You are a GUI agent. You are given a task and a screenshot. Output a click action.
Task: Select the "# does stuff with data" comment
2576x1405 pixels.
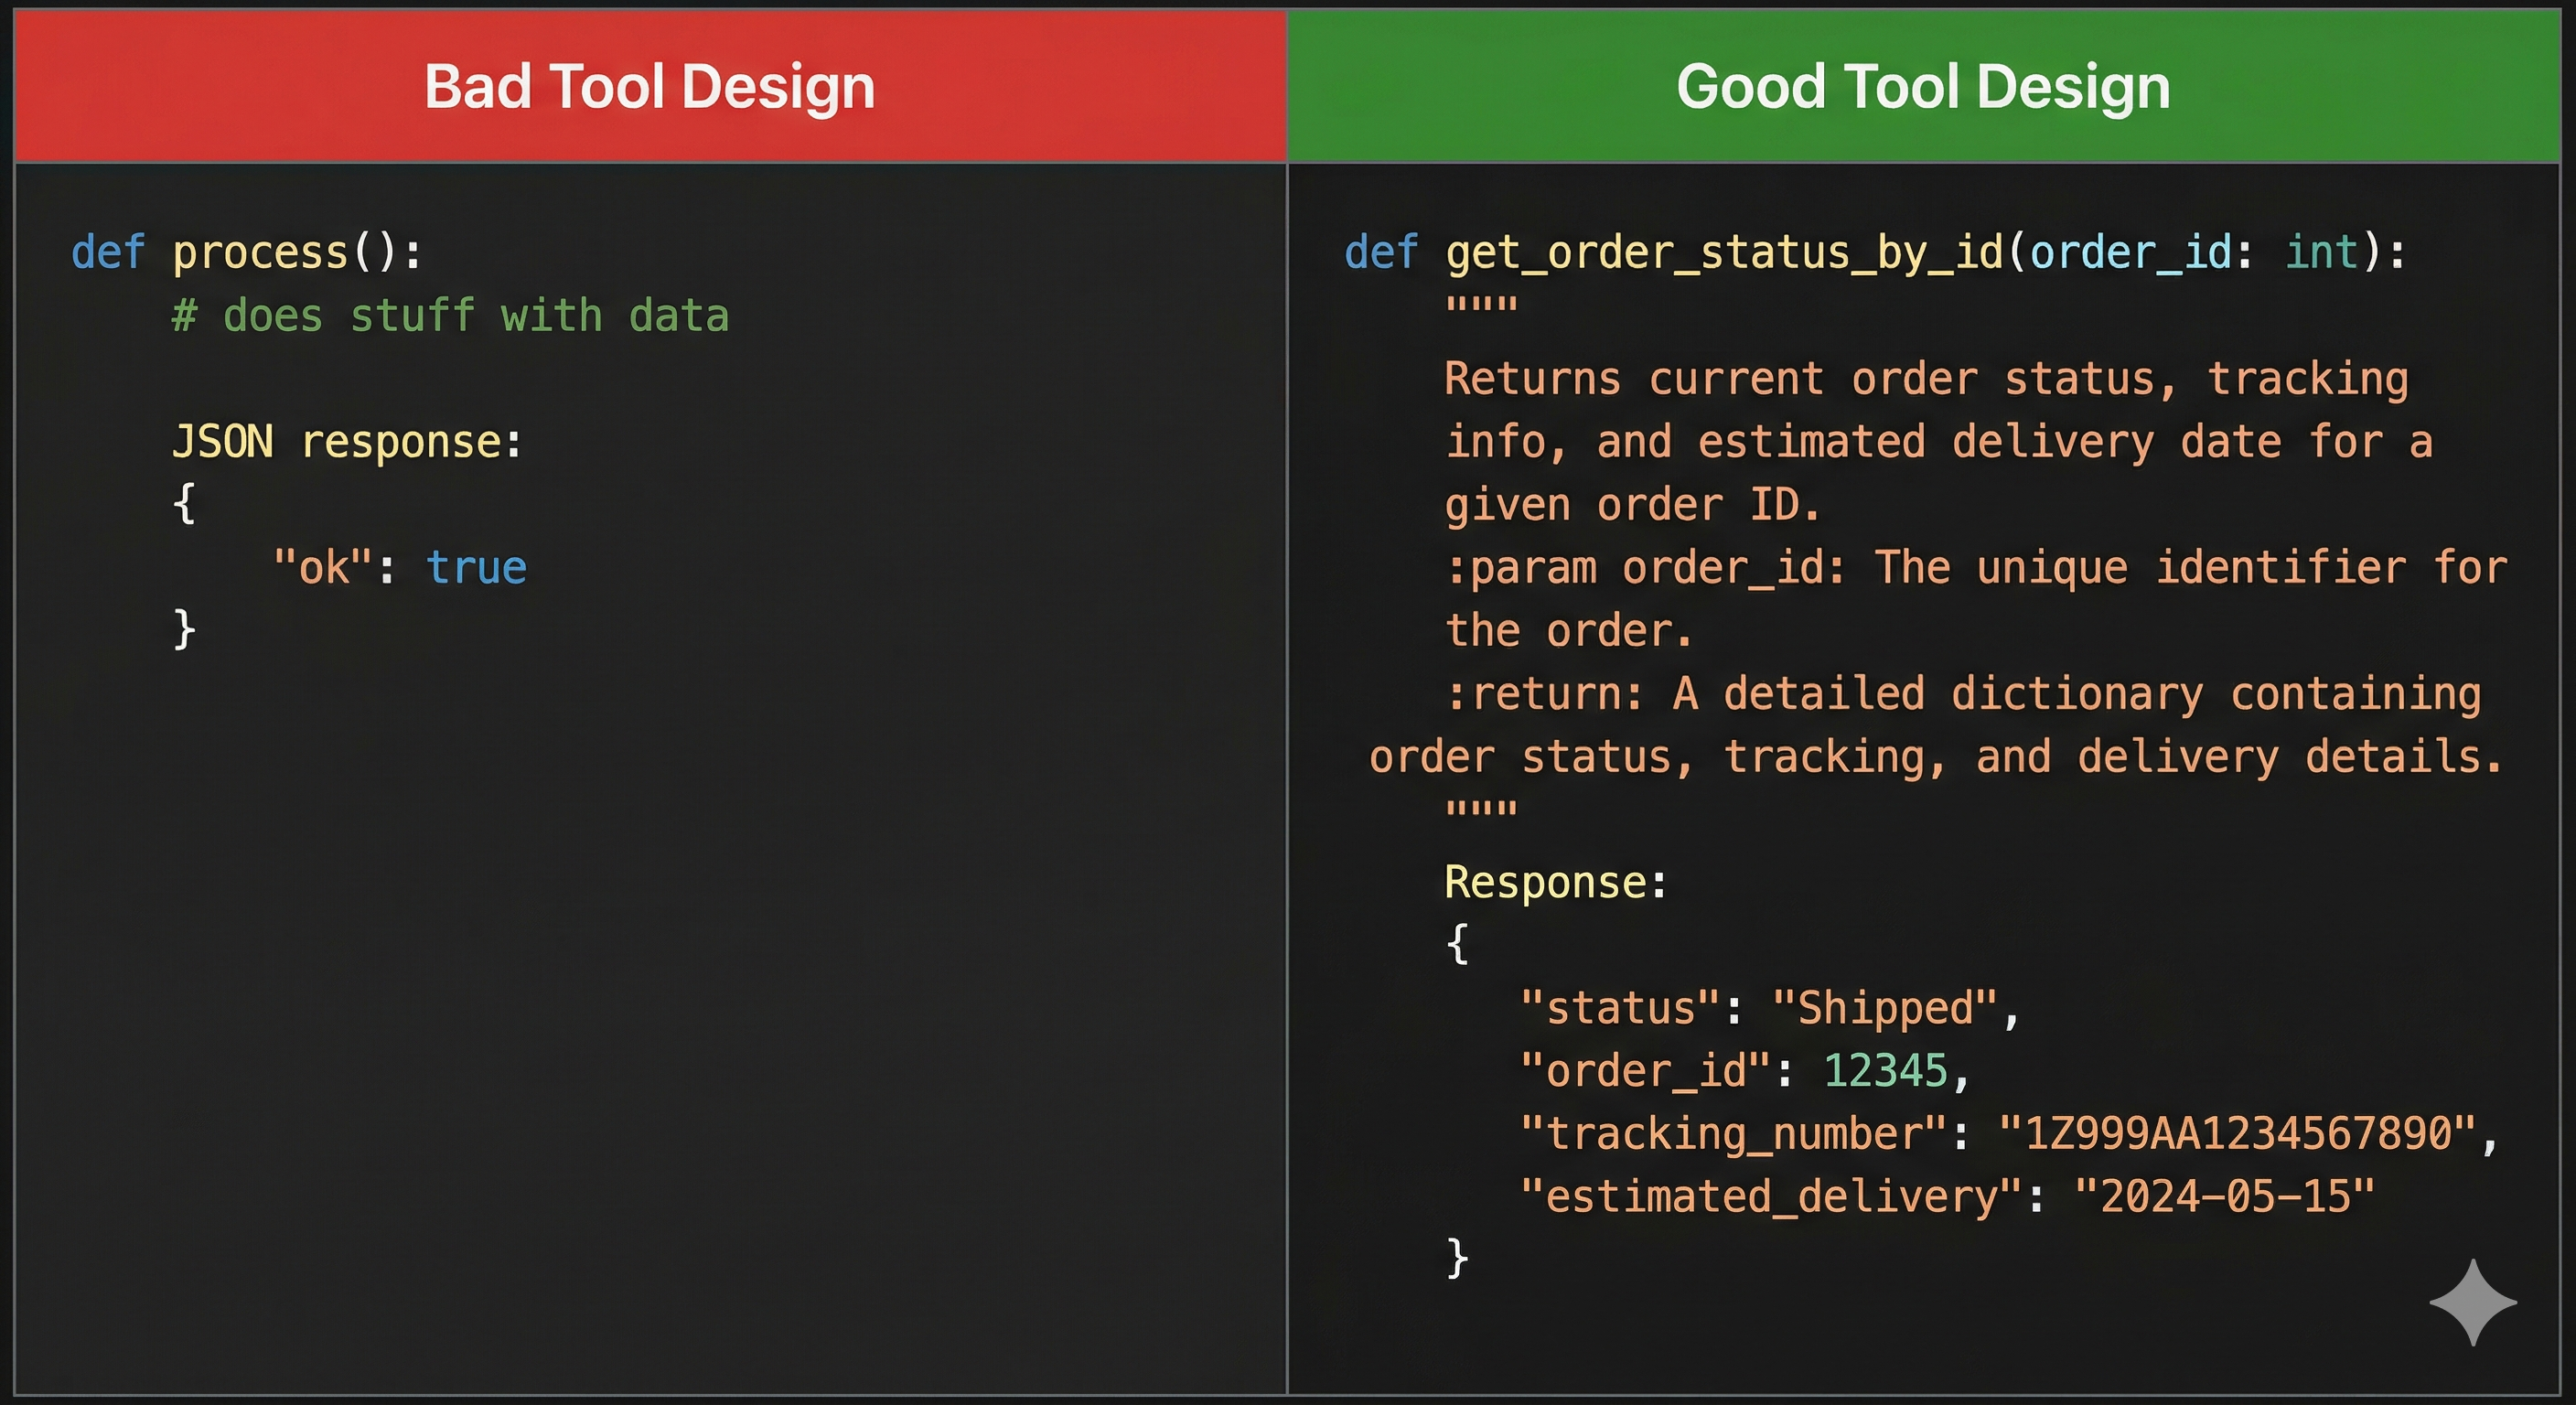coord(450,316)
